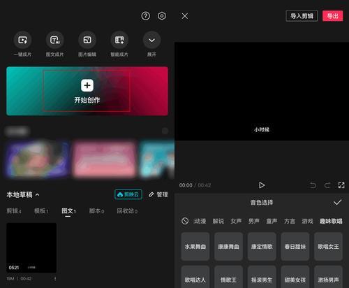Choose the 春日甜妹 voice
349x288 pixels.
295,246
